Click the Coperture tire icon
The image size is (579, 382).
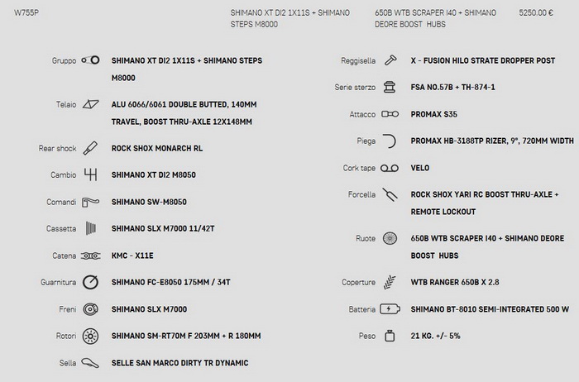point(390,282)
